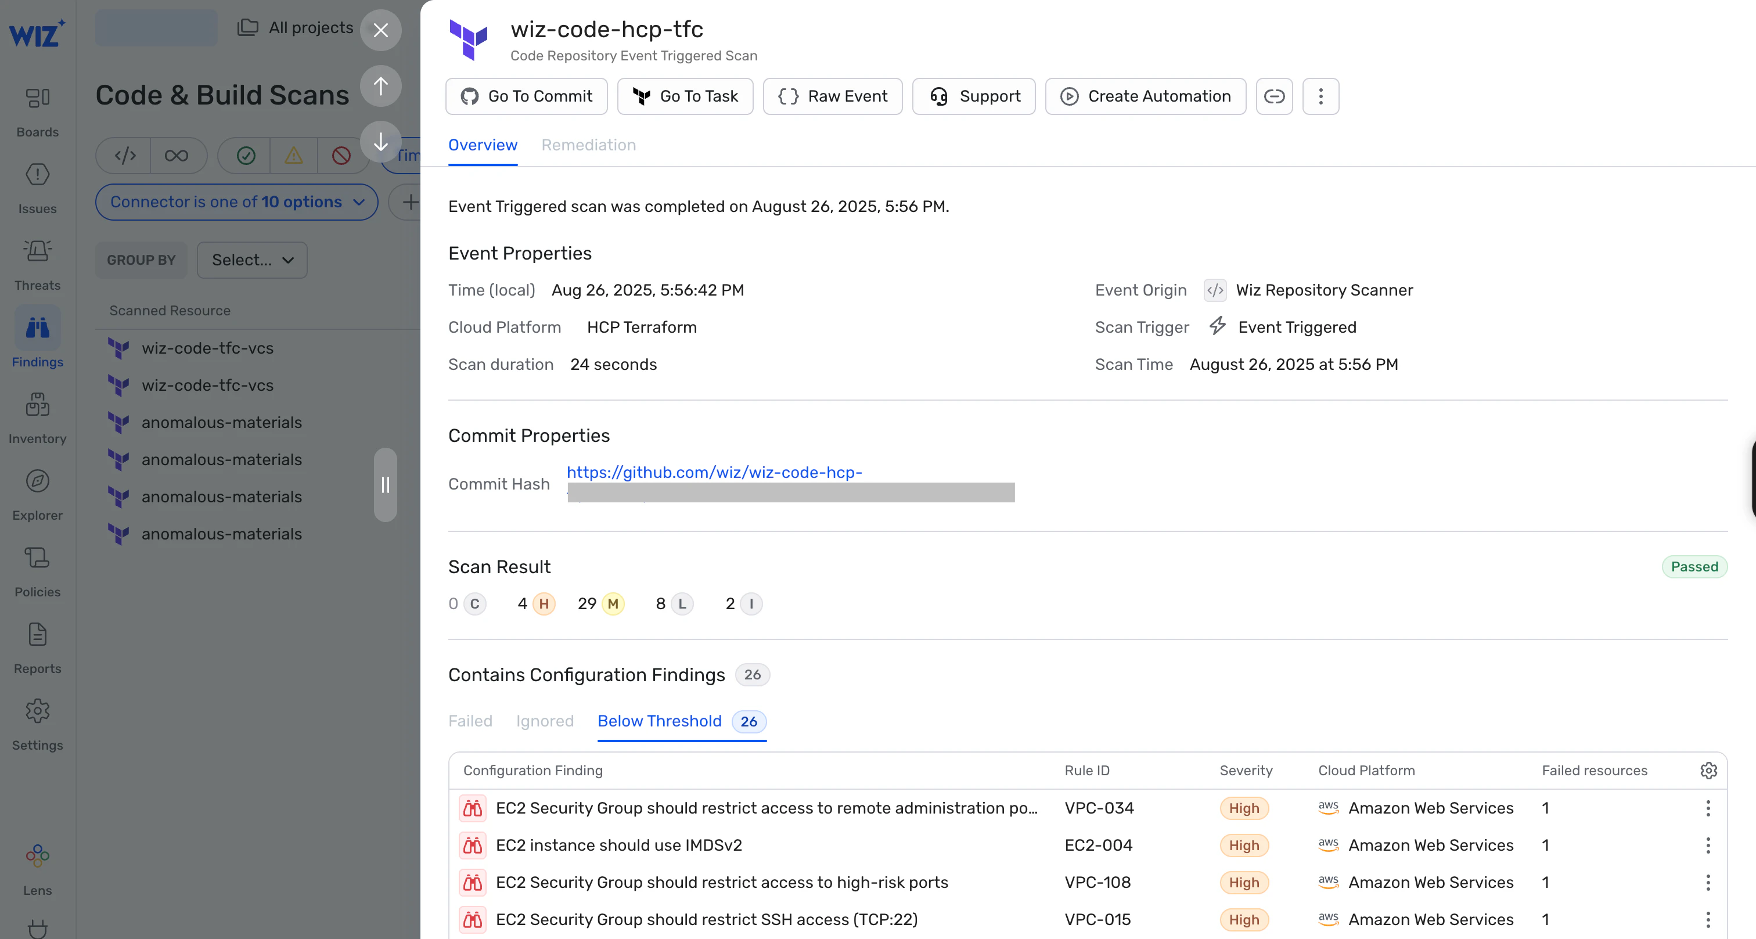The image size is (1756, 939).
Task: Switch to the Overview tab
Action: tap(483, 145)
